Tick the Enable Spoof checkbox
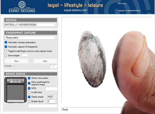 [x=29, y=101]
